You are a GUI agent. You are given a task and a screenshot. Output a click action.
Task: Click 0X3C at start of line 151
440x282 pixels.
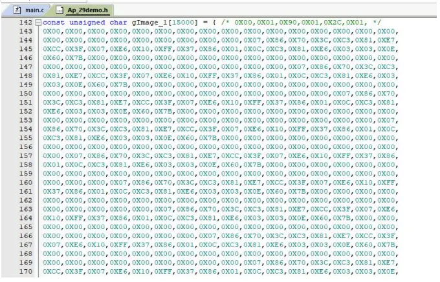pos(52,103)
